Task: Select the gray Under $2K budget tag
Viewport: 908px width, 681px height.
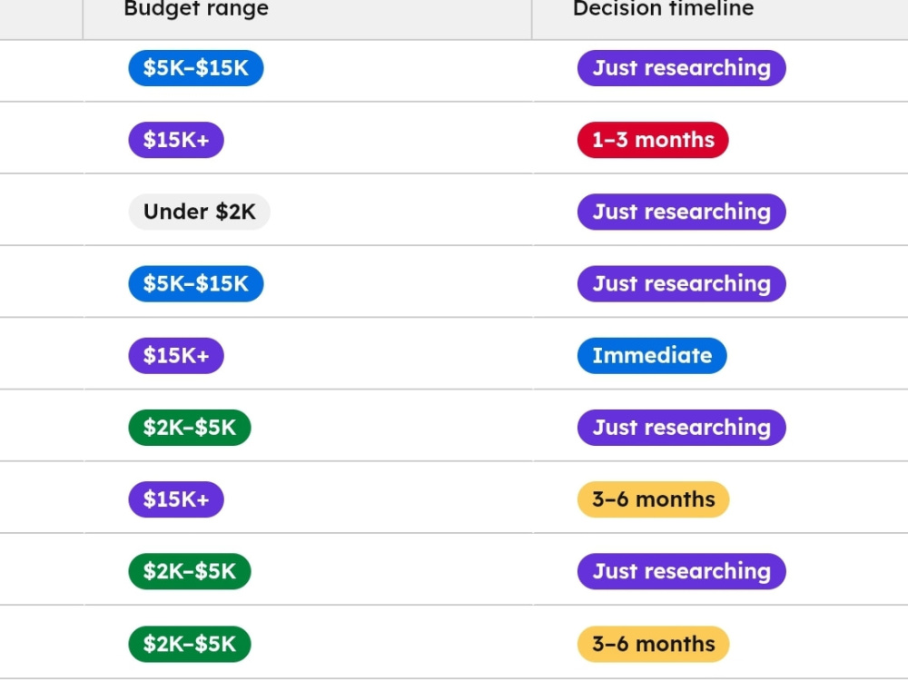Action: pyautogui.click(x=199, y=212)
